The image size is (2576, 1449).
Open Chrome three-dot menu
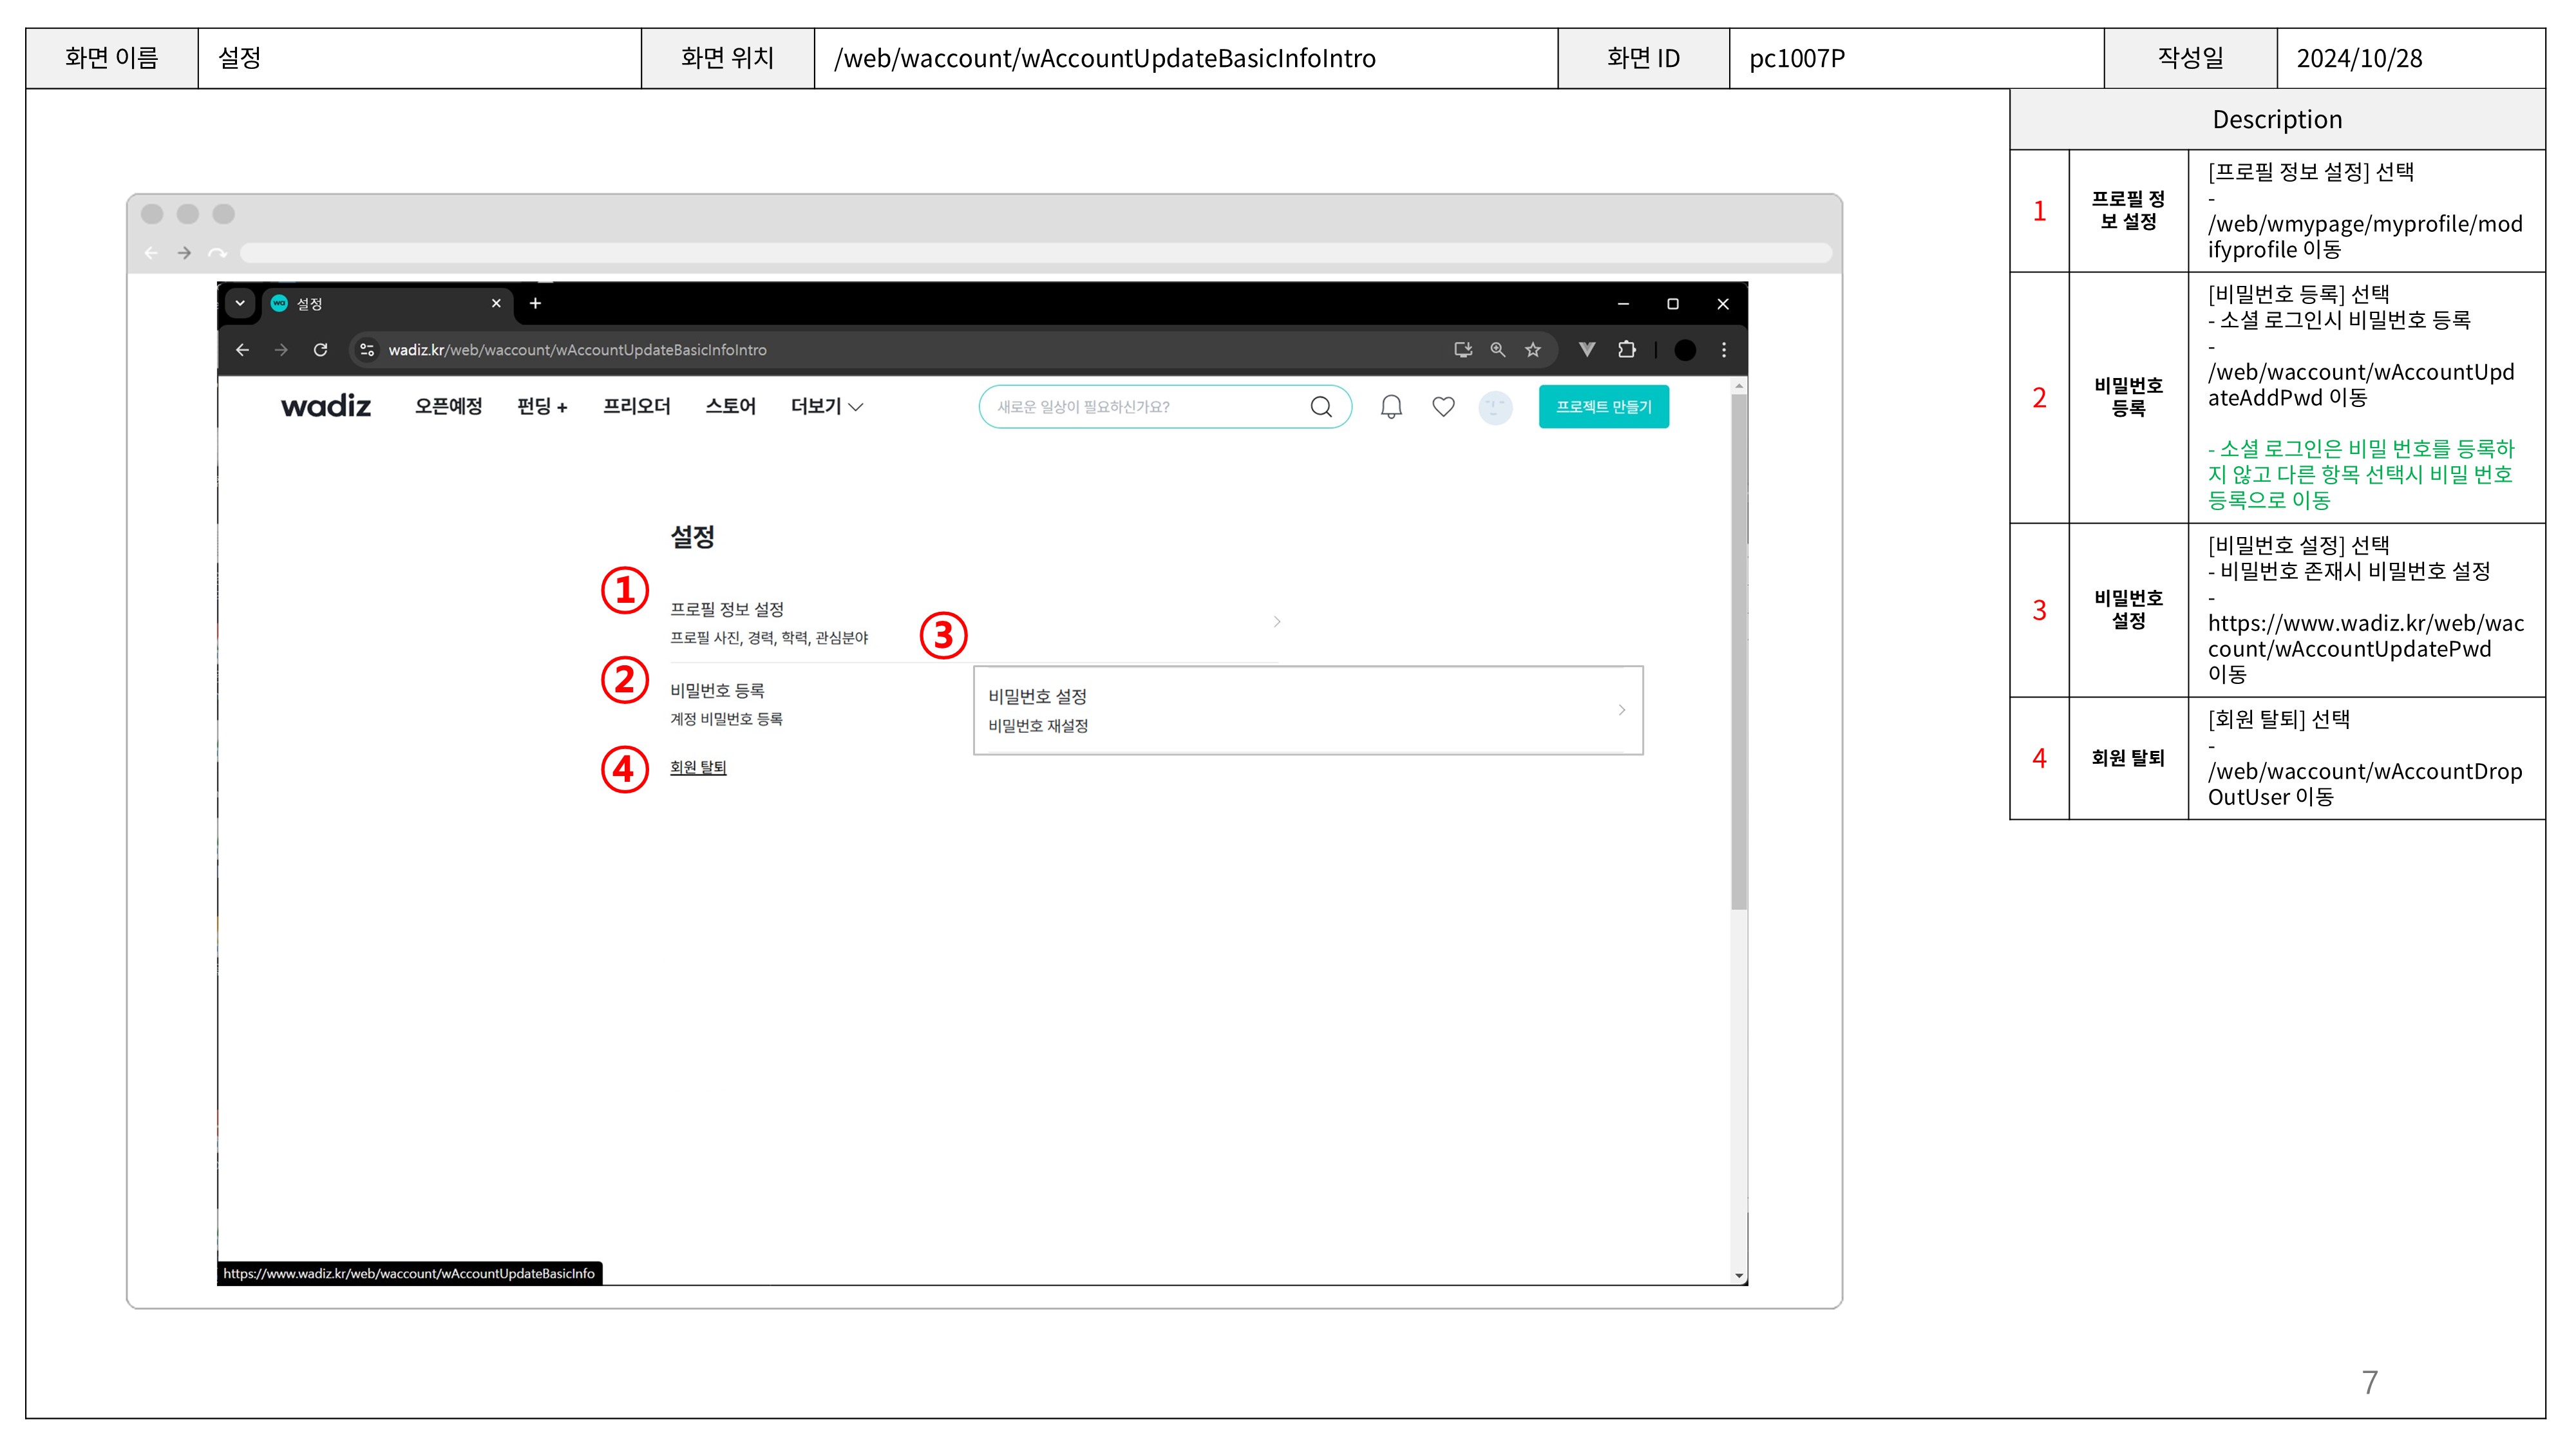click(1723, 350)
